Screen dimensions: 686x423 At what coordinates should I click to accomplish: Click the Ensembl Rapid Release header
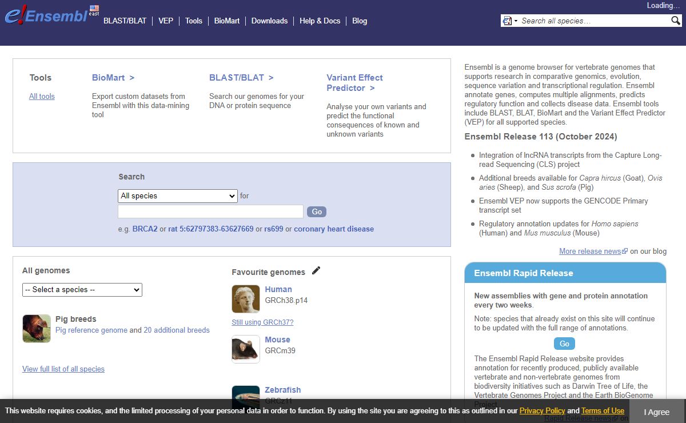(x=565, y=273)
